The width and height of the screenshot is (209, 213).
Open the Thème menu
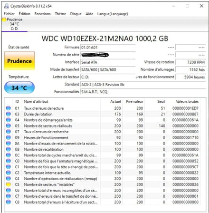pos(60,14)
